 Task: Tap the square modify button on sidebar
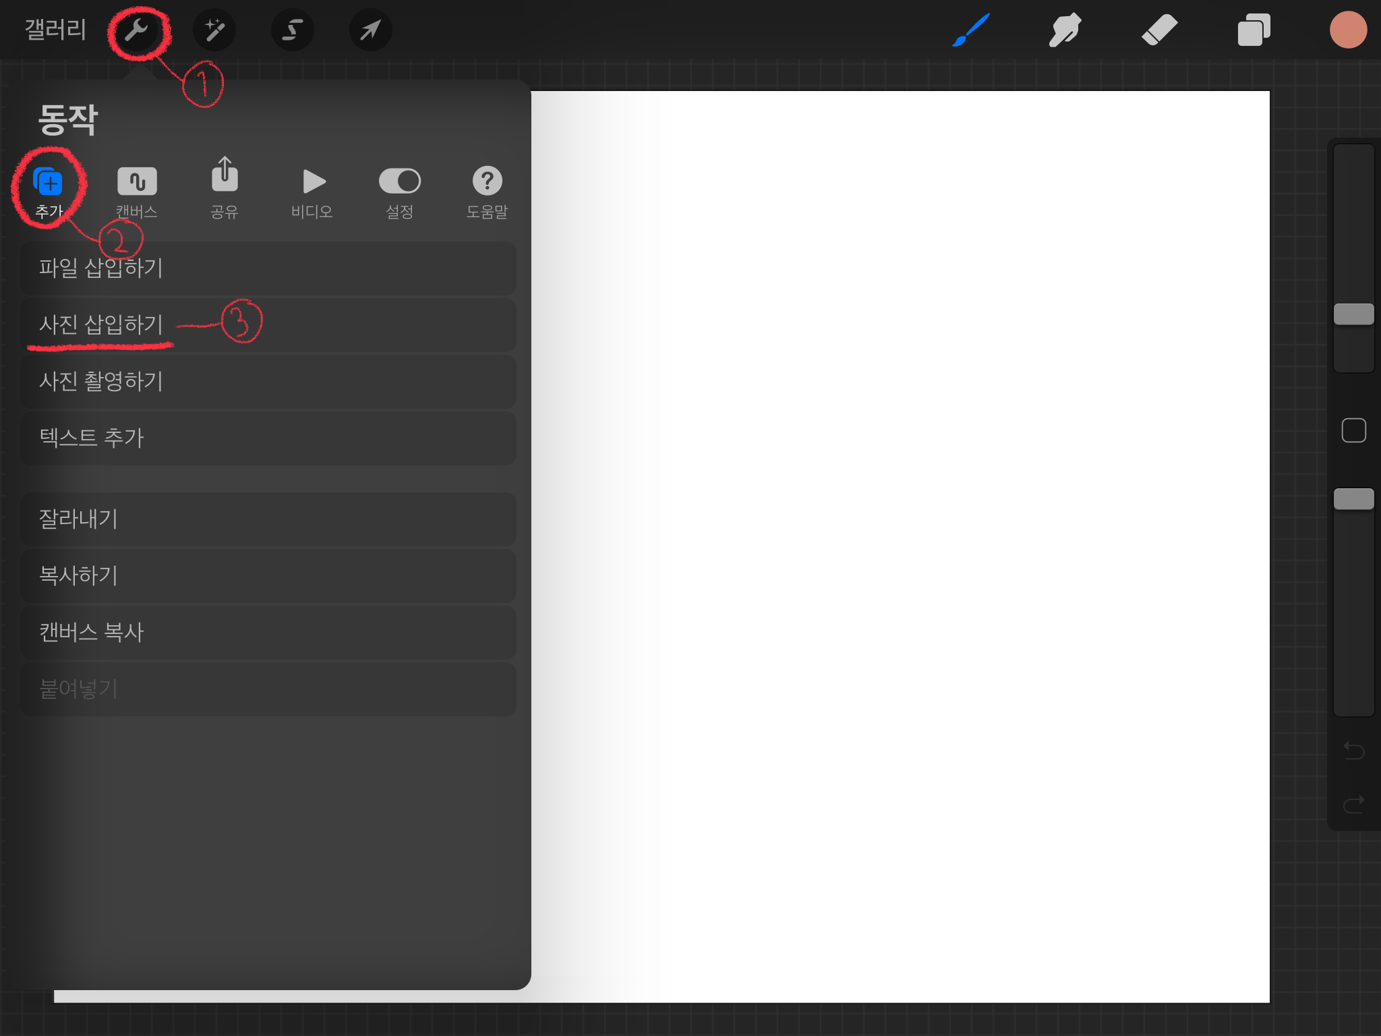pyautogui.click(x=1353, y=430)
